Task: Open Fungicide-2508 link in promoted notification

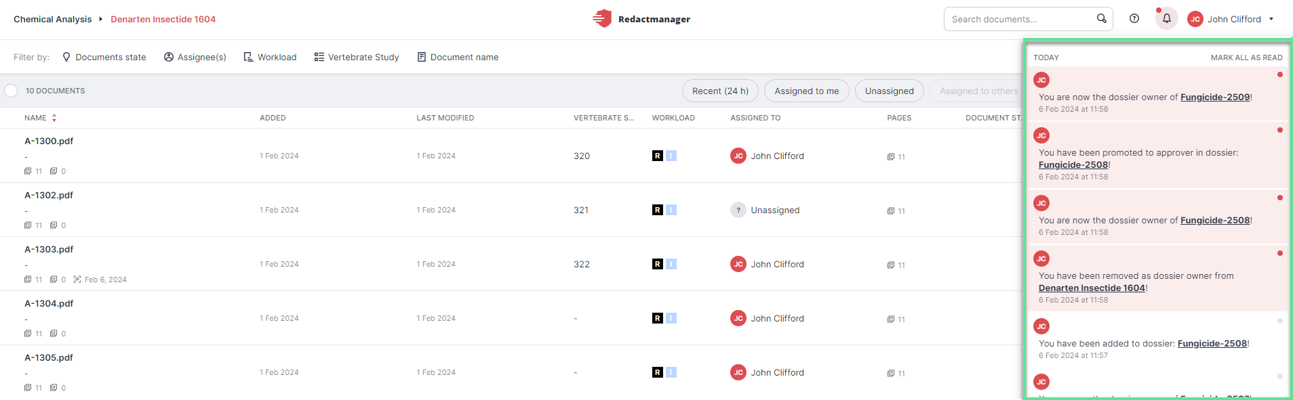Action: tap(1073, 164)
